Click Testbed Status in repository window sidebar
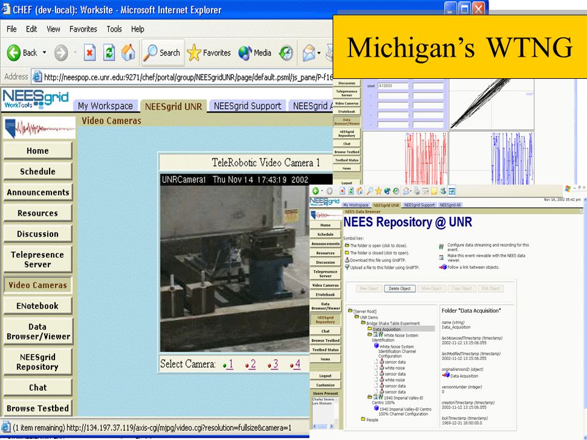587x440 pixels. [x=325, y=350]
